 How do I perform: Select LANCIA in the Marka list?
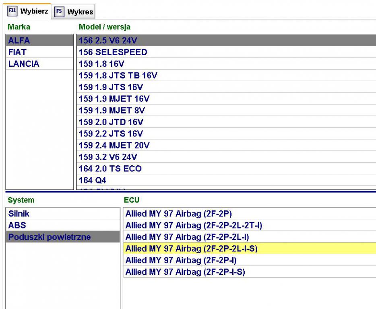(x=39, y=64)
